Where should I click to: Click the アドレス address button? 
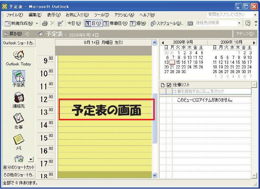pos(245,34)
